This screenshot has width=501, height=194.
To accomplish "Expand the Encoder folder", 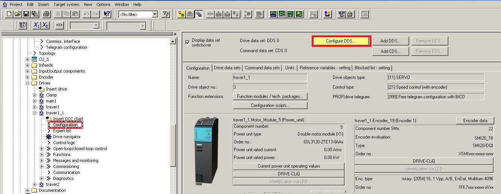I will click(27, 77).
